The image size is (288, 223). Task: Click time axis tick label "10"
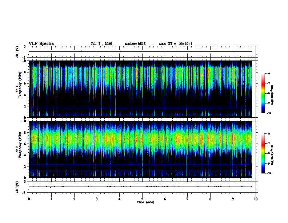click(x=256, y=199)
